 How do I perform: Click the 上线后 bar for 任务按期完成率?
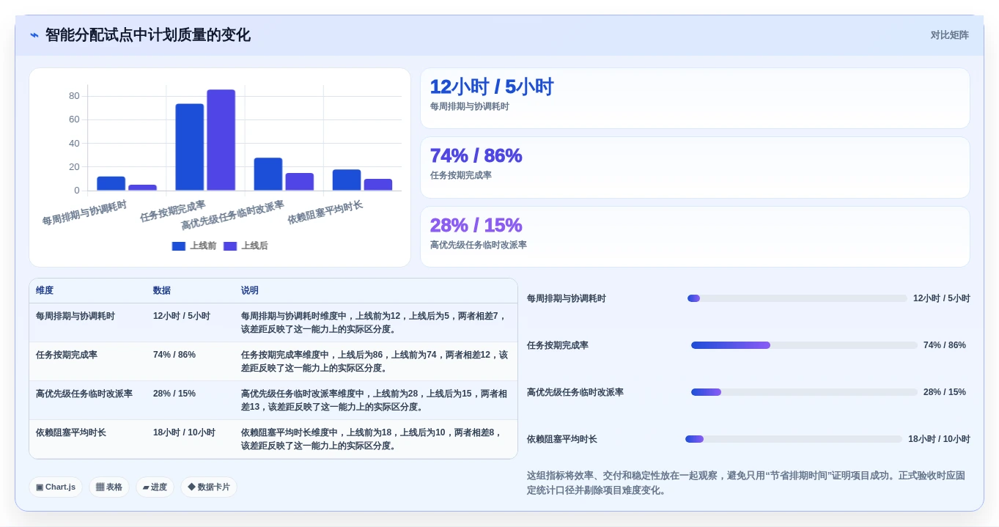pyautogui.click(x=221, y=140)
